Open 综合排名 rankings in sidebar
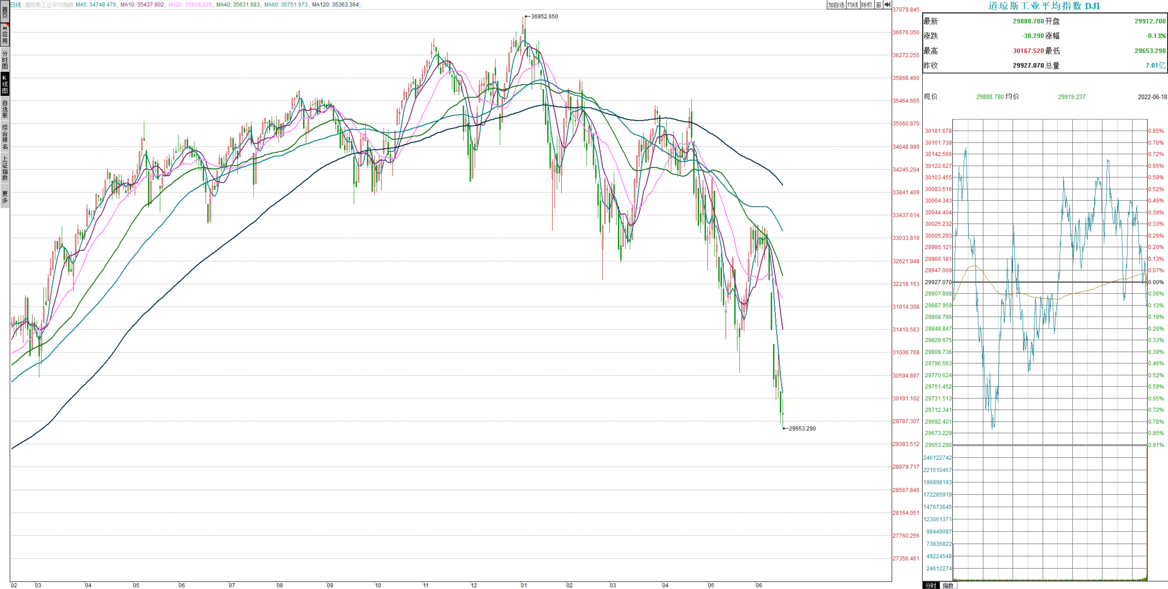This screenshot has height=589, width=1168. (5, 137)
